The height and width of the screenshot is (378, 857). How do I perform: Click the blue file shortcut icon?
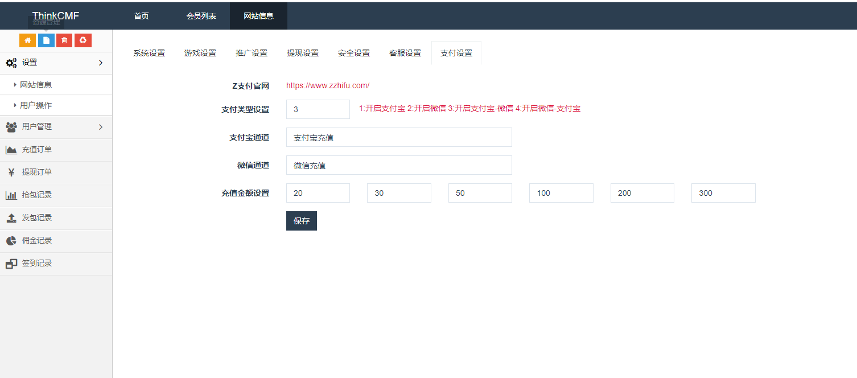pos(46,40)
